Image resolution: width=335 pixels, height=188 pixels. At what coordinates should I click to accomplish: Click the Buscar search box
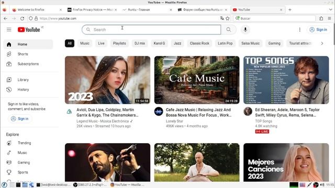point(274,19)
